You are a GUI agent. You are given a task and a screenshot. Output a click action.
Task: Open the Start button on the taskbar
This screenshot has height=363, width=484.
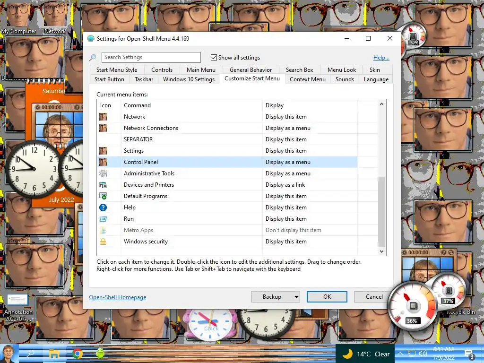click(x=9, y=354)
